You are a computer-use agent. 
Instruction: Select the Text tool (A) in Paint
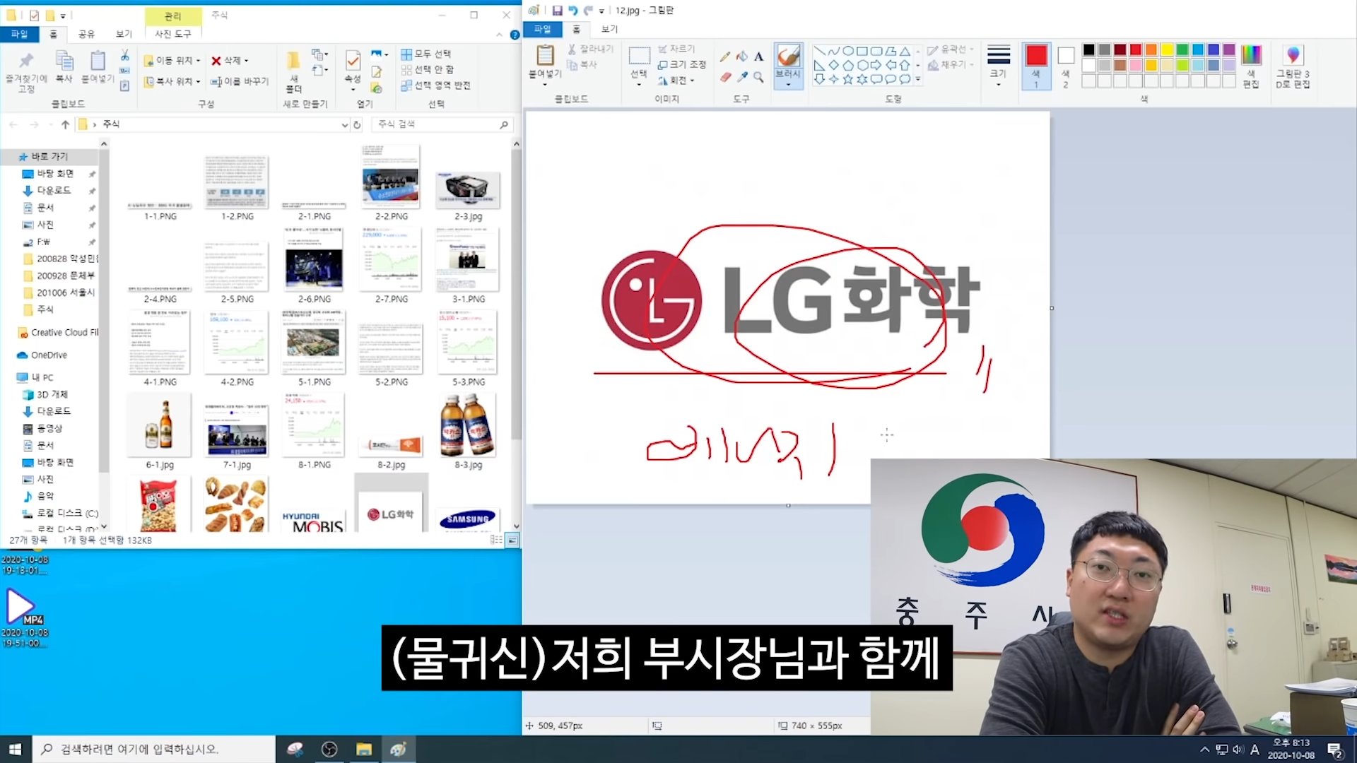[x=758, y=57]
